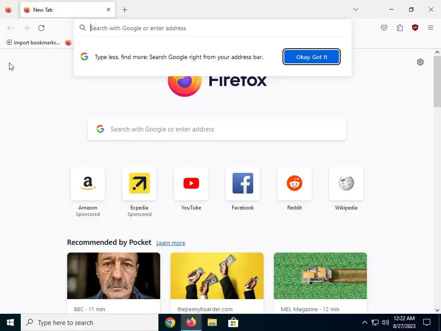Open the Windows Start menu

10,322
